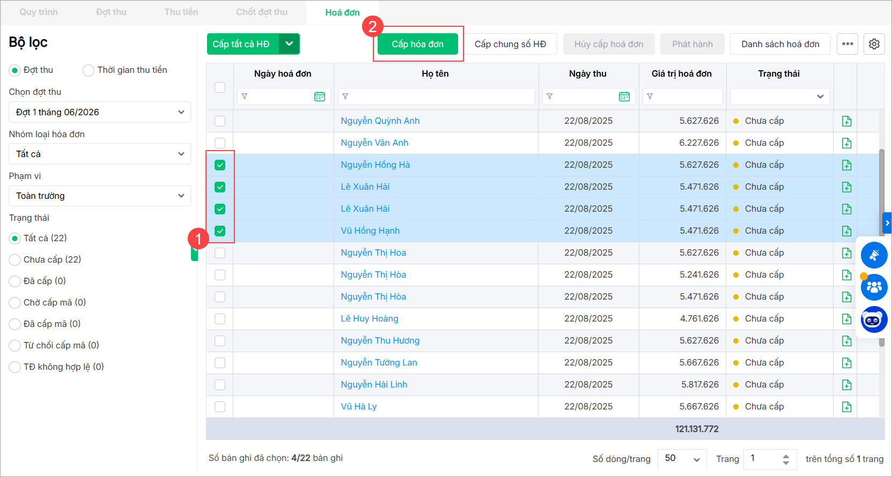Image resolution: width=892 pixels, height=477 pixels.
Task: Click invoice icon for Nguyễn Hồng Hà row
Action: click(x=846, y=165)
